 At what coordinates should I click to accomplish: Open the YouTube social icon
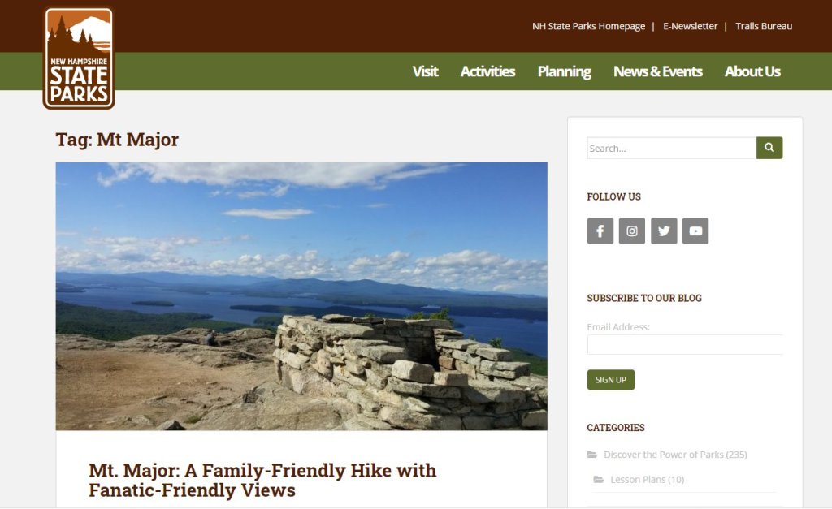(695, 231)
